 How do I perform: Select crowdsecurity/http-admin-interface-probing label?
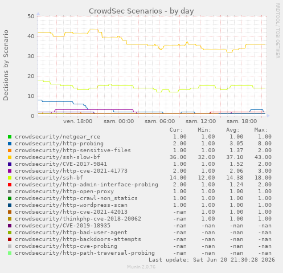coord(87,185)
